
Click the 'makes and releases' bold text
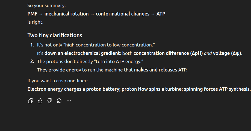pyautogui.click(x=155, y=70)
